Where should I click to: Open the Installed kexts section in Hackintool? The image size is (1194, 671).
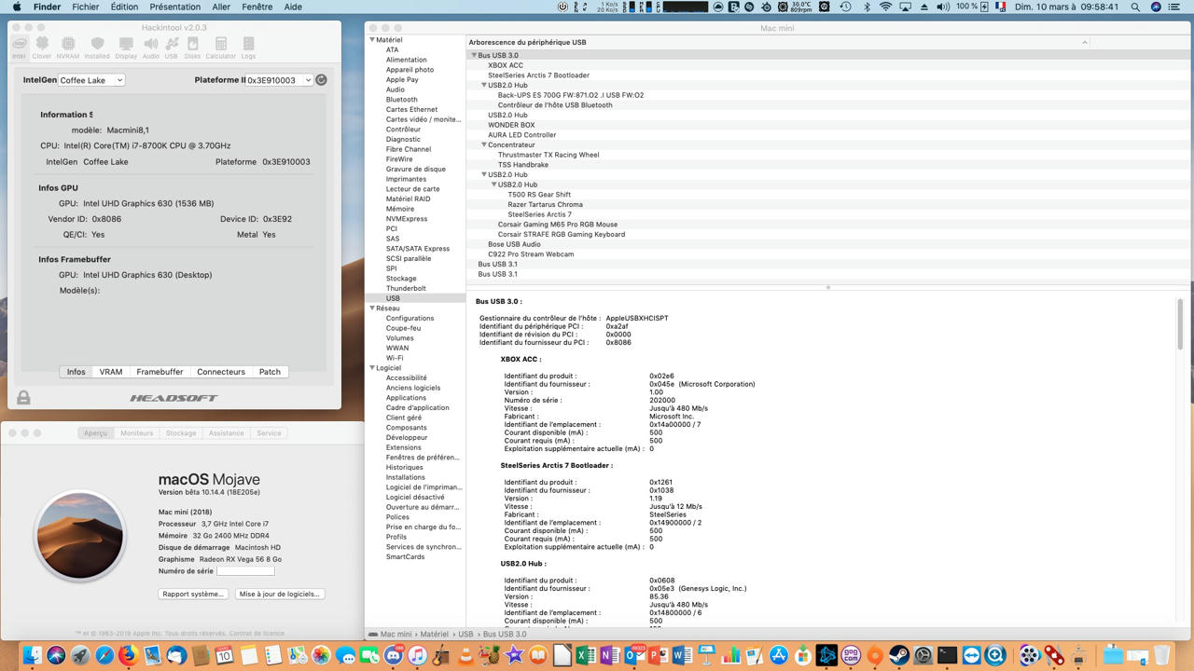tap(97, 48)
